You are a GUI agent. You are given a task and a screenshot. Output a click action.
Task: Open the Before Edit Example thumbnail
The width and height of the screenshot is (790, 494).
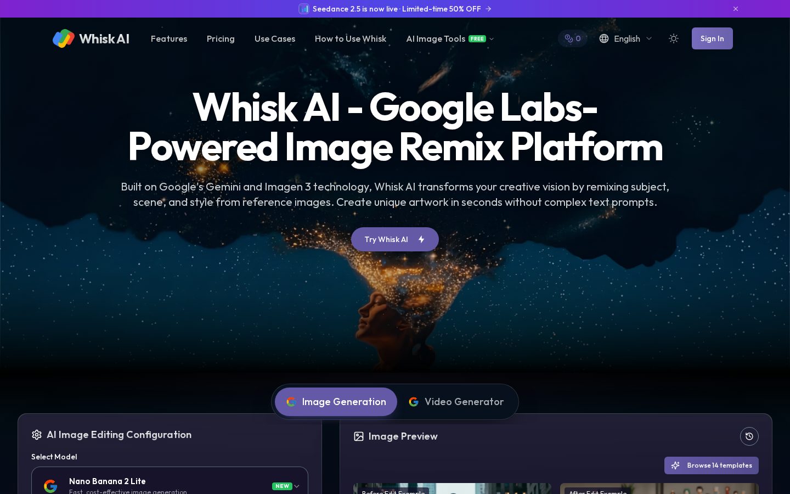[x=453, y=489]
